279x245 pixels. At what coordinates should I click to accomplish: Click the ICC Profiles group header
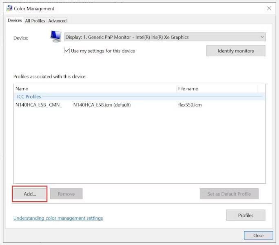[139, 97]
